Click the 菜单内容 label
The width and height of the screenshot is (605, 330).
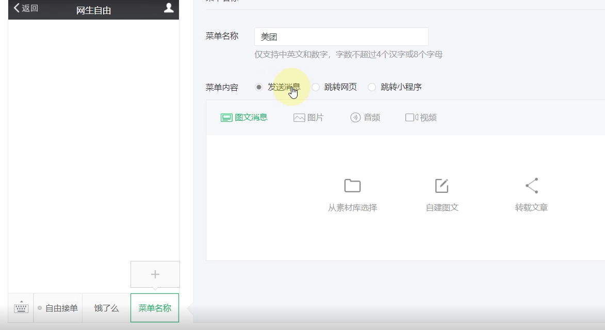(222, 88)
